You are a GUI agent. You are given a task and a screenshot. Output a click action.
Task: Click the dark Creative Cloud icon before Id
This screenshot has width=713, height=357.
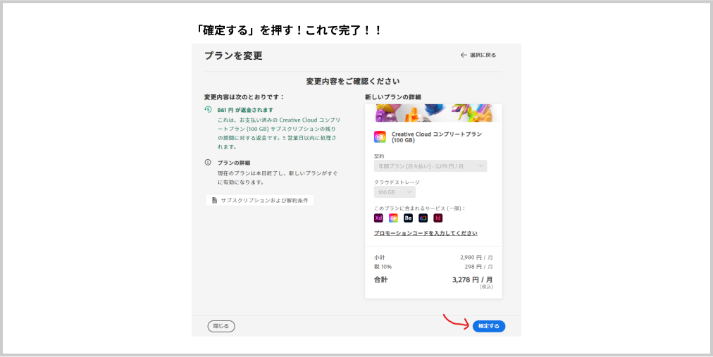(423, 218)
